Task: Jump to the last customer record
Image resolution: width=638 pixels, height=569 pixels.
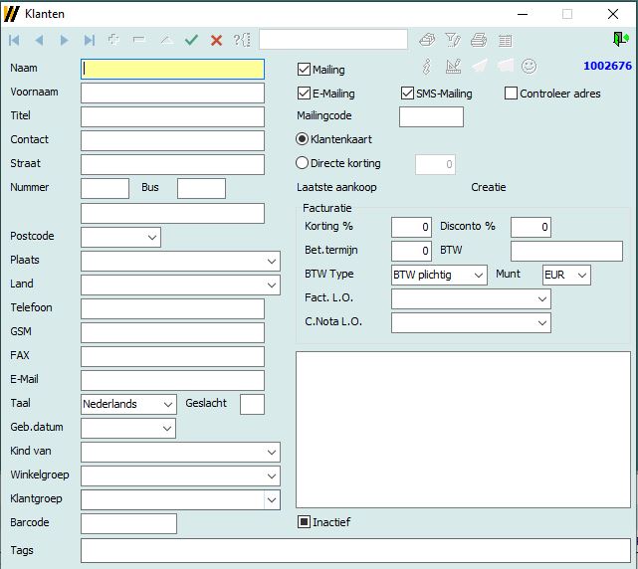Action: pos(90,40)
